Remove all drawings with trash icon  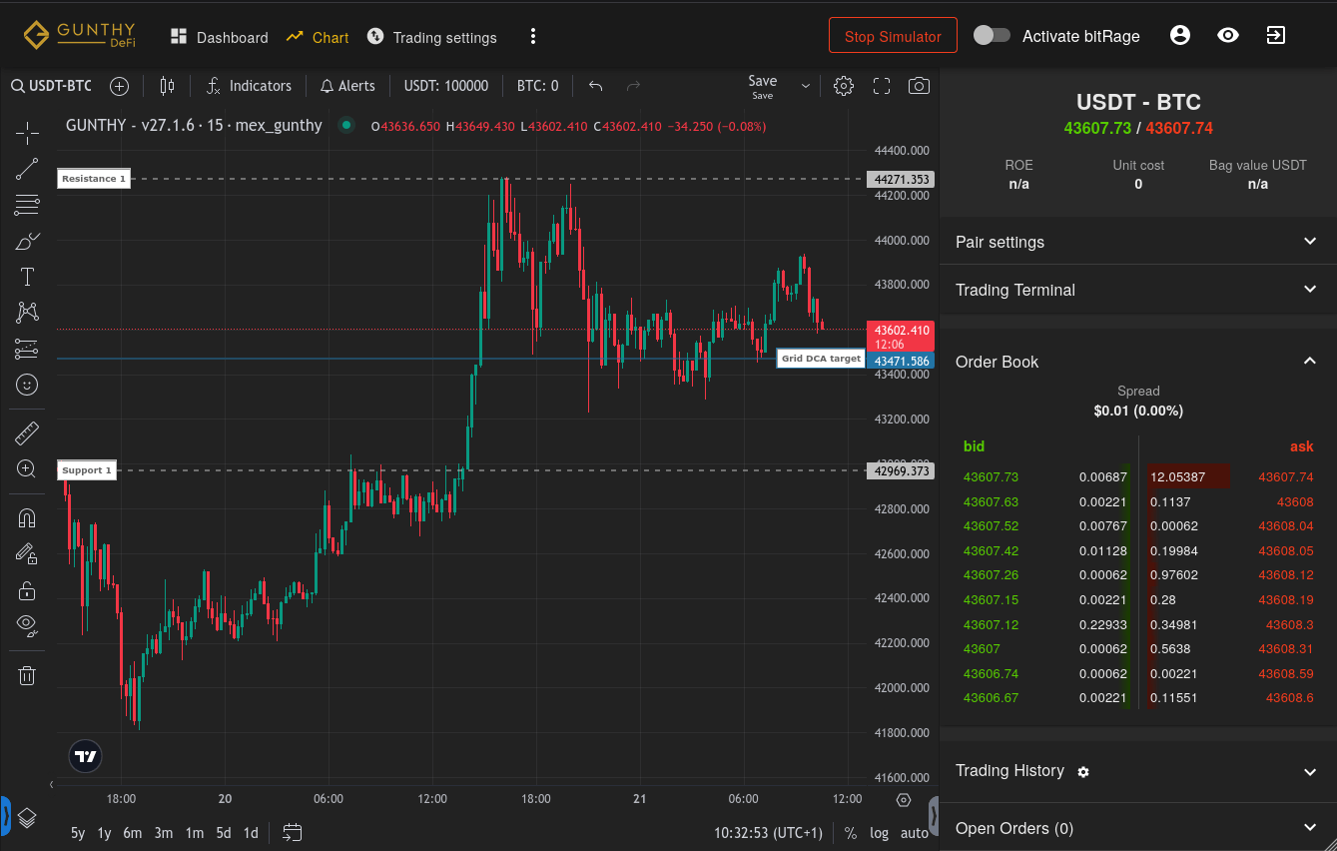tap(27, 676)
